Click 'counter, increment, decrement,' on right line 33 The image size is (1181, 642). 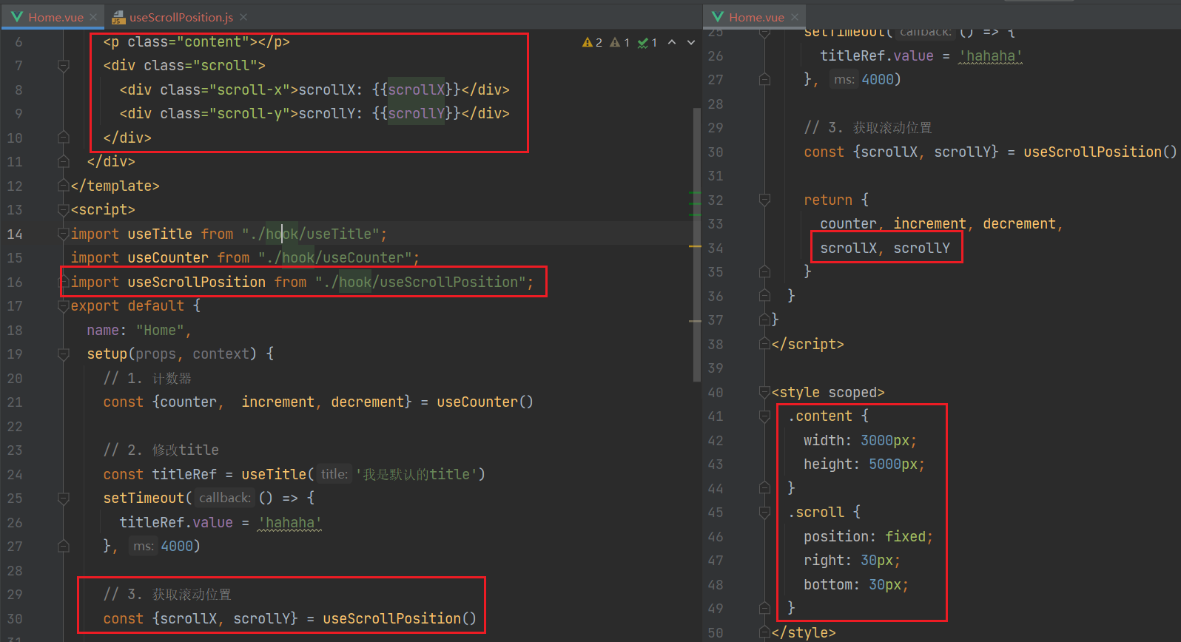[941, 223]
